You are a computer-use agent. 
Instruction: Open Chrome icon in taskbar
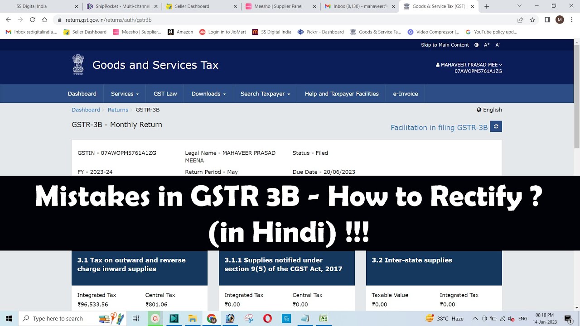click(212, 318)
